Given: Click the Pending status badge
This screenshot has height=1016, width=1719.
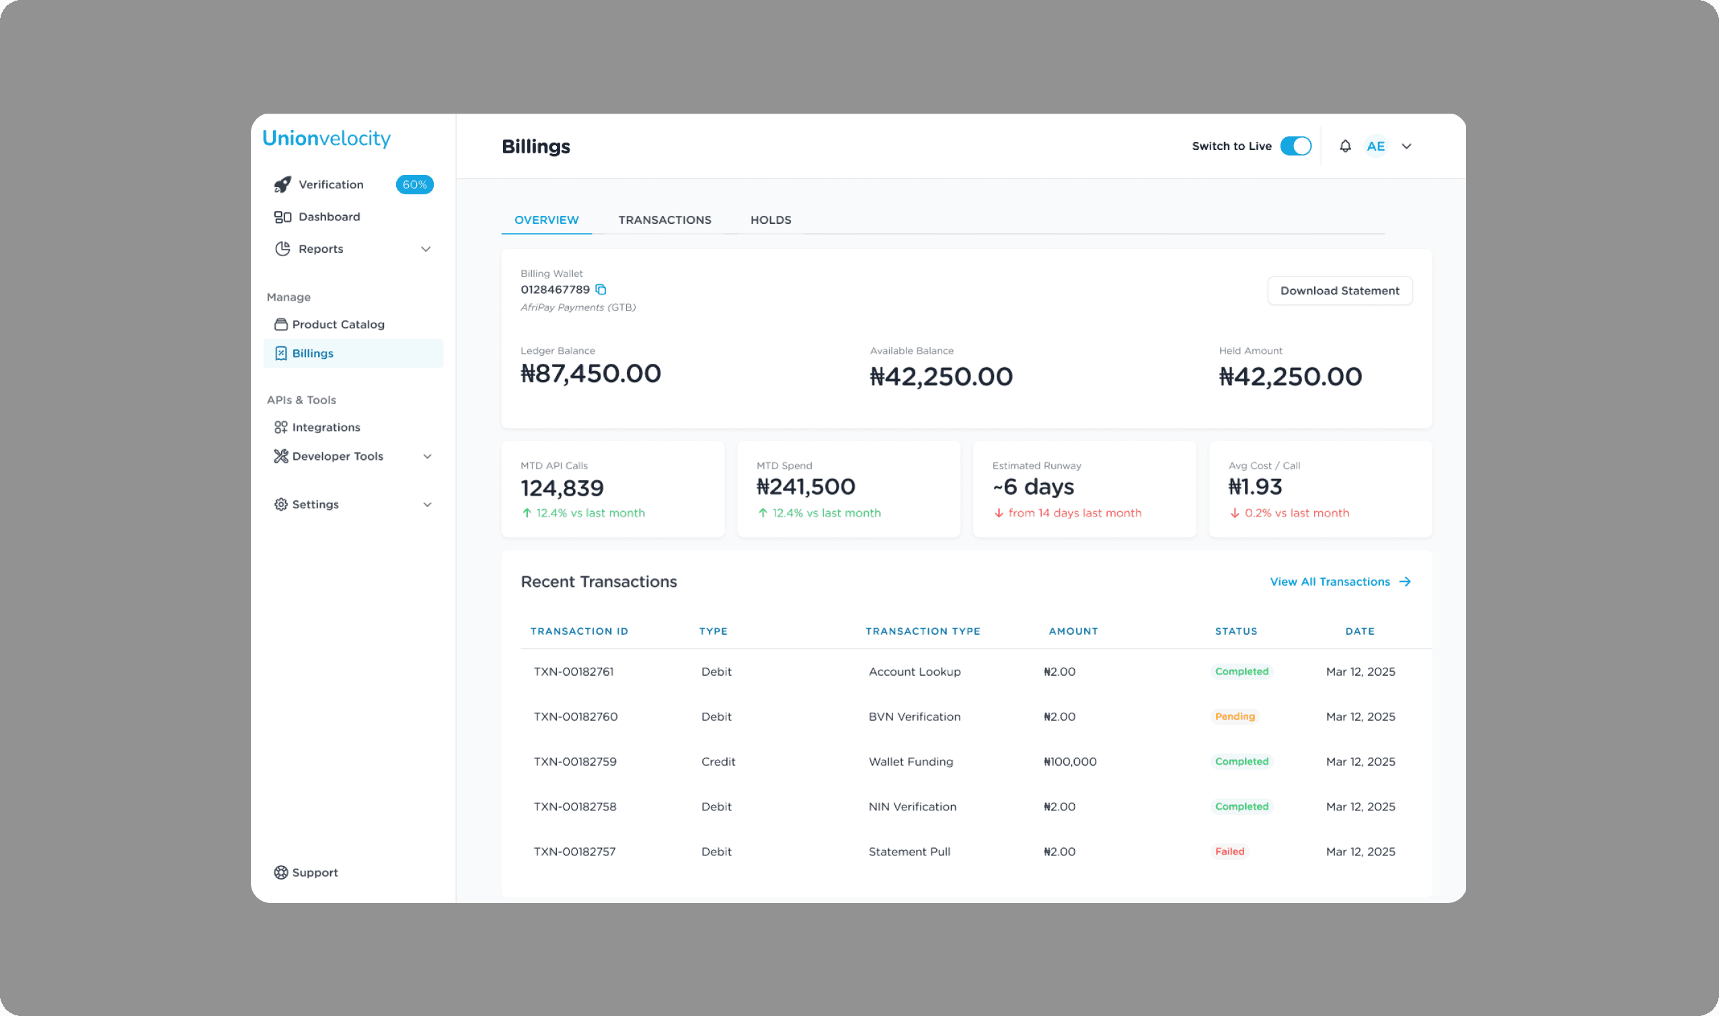Looking at the screenshot, I should pos(1235,717).
